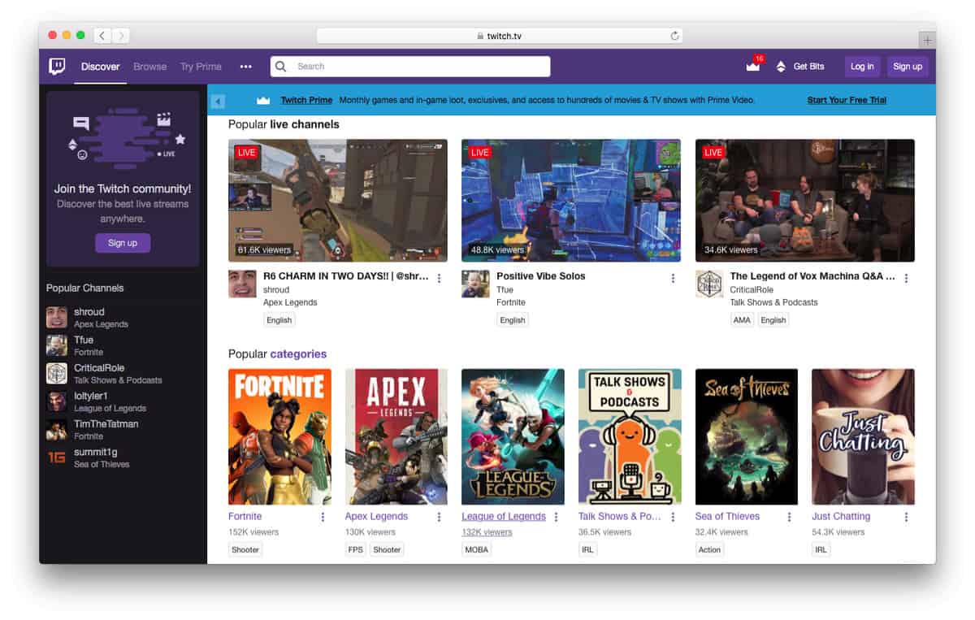Click the English tag under shroud's stream
975x620 pixels.
(279, 320)
